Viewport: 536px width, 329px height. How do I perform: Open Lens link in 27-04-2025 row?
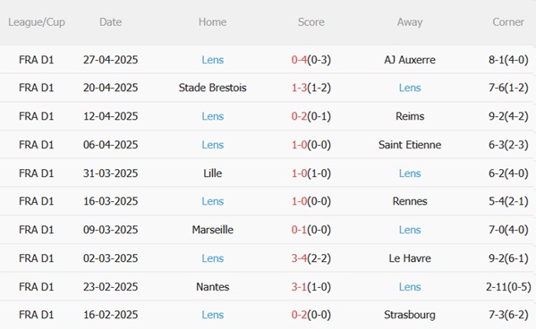pos(212,60)
